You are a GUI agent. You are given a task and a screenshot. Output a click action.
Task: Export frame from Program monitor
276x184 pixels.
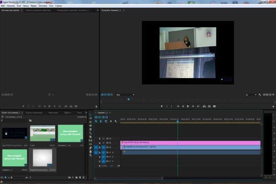(214, 106)
